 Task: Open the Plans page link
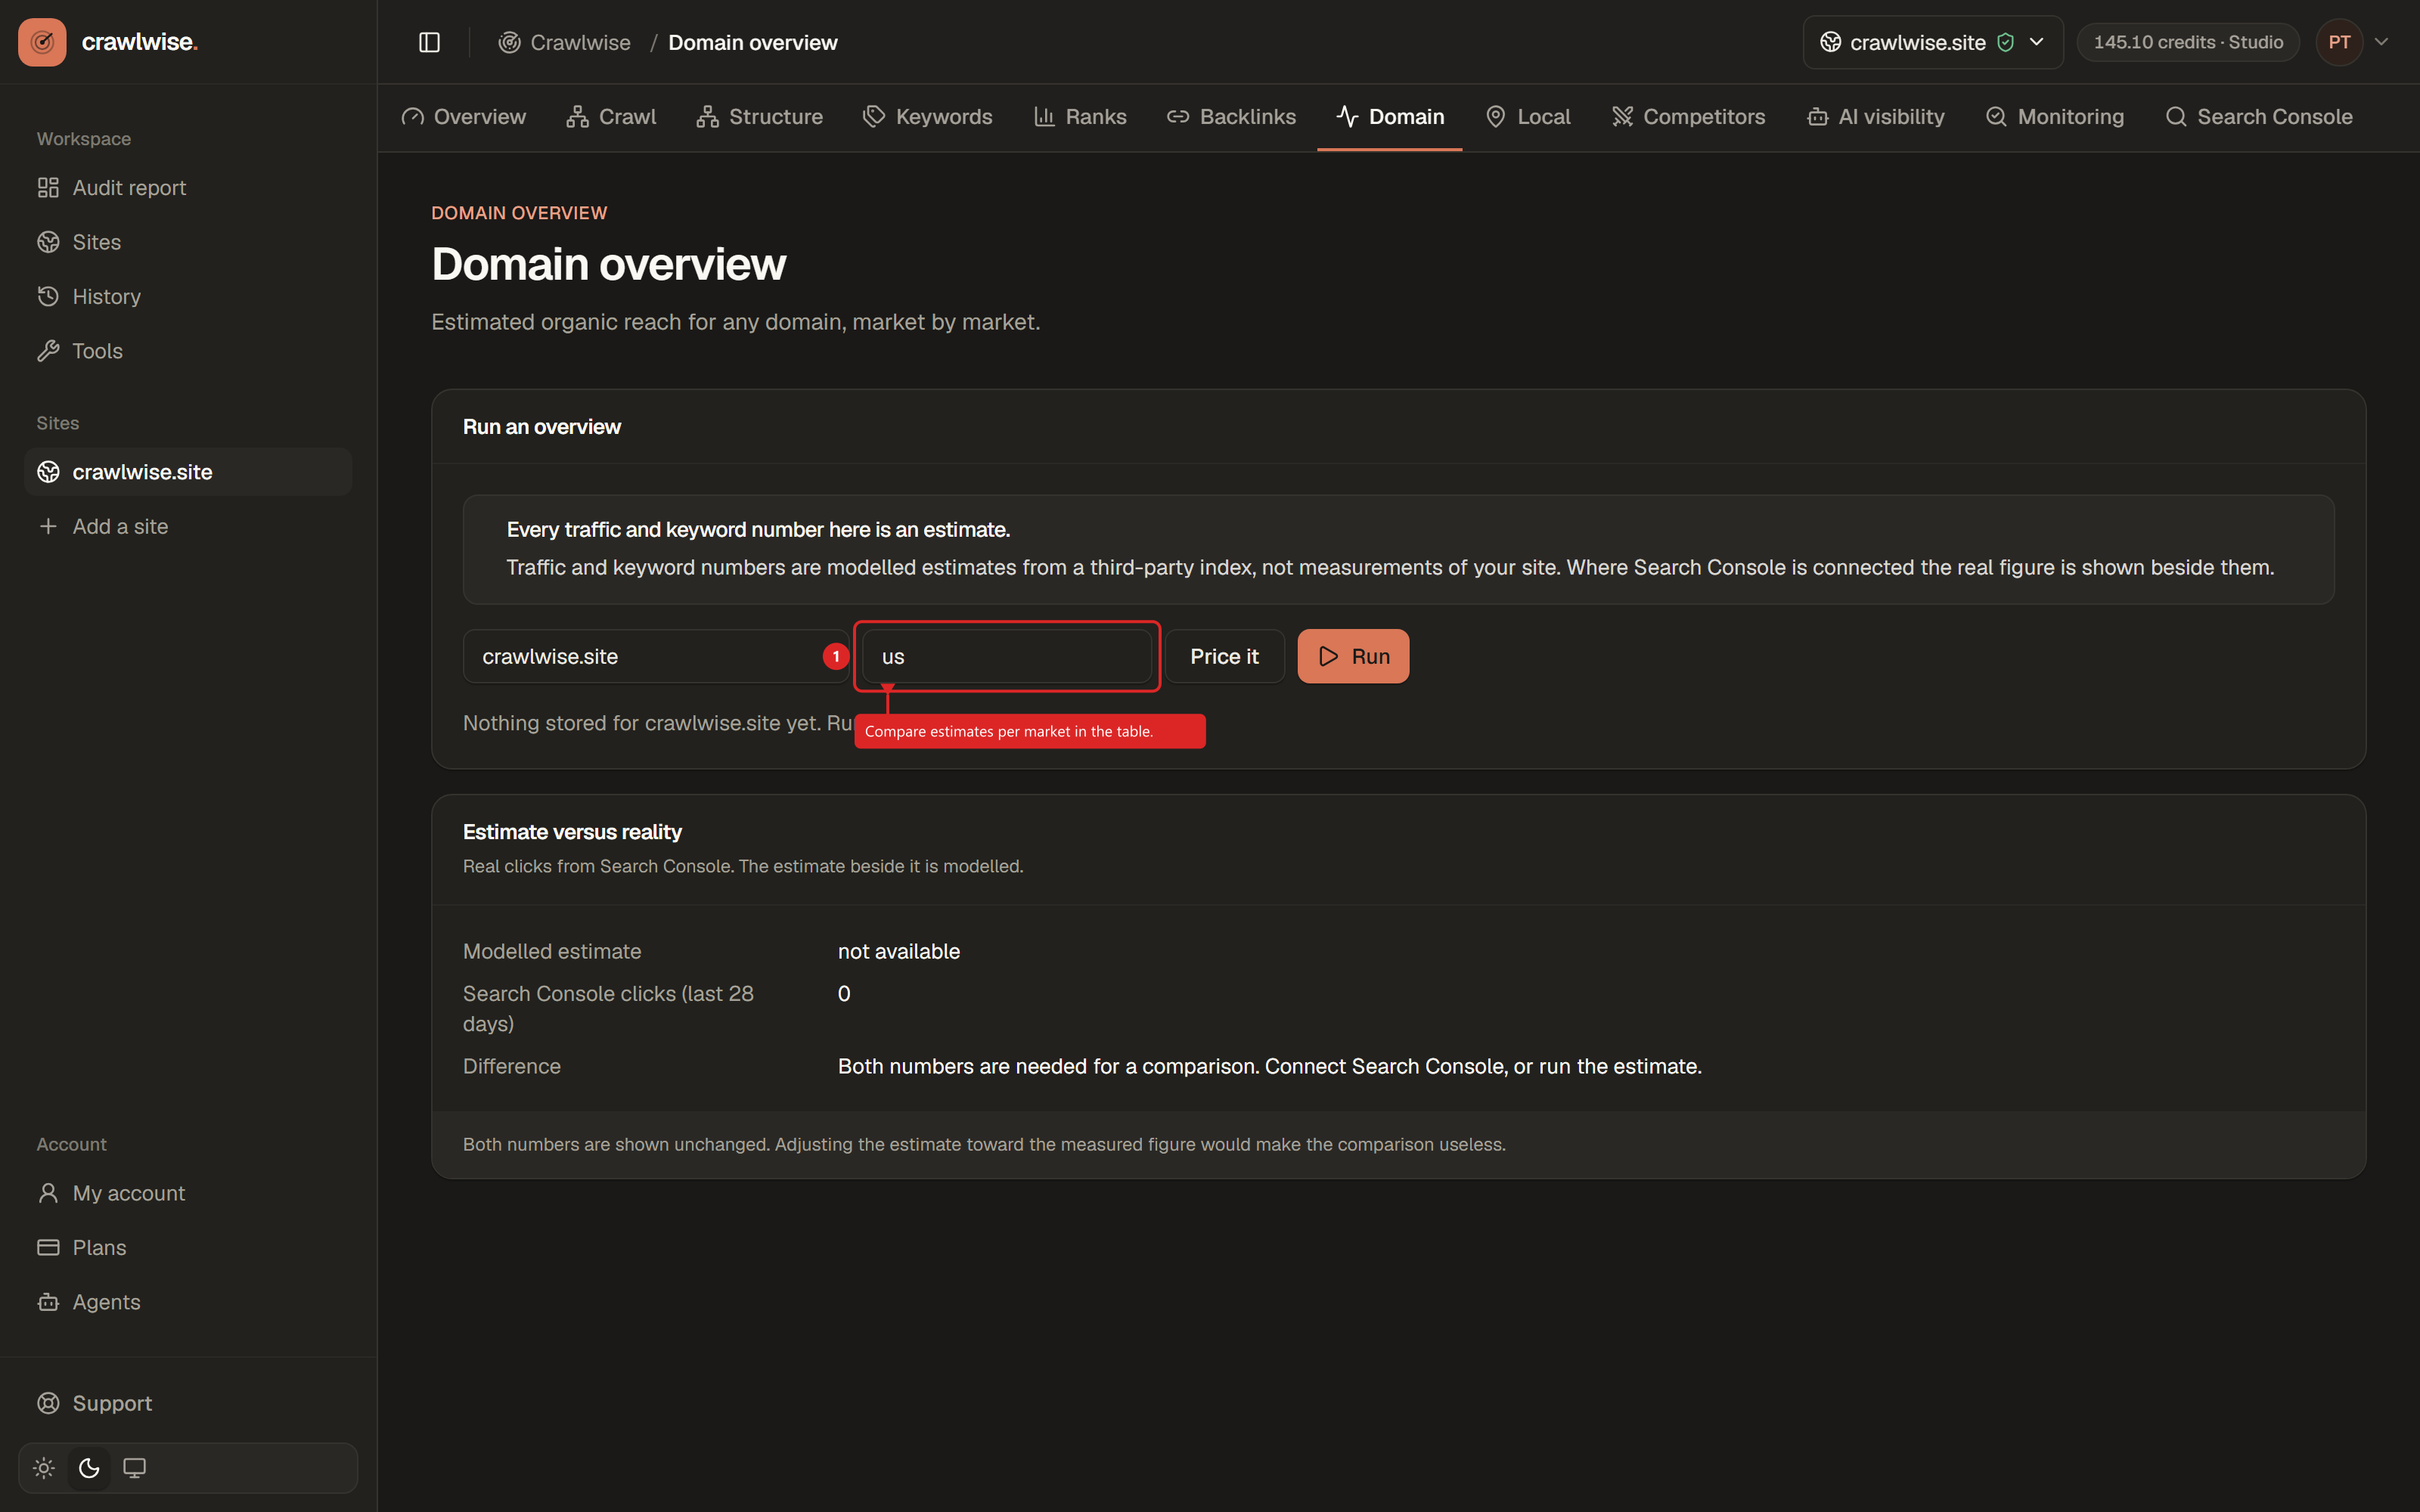[188, 1247]
